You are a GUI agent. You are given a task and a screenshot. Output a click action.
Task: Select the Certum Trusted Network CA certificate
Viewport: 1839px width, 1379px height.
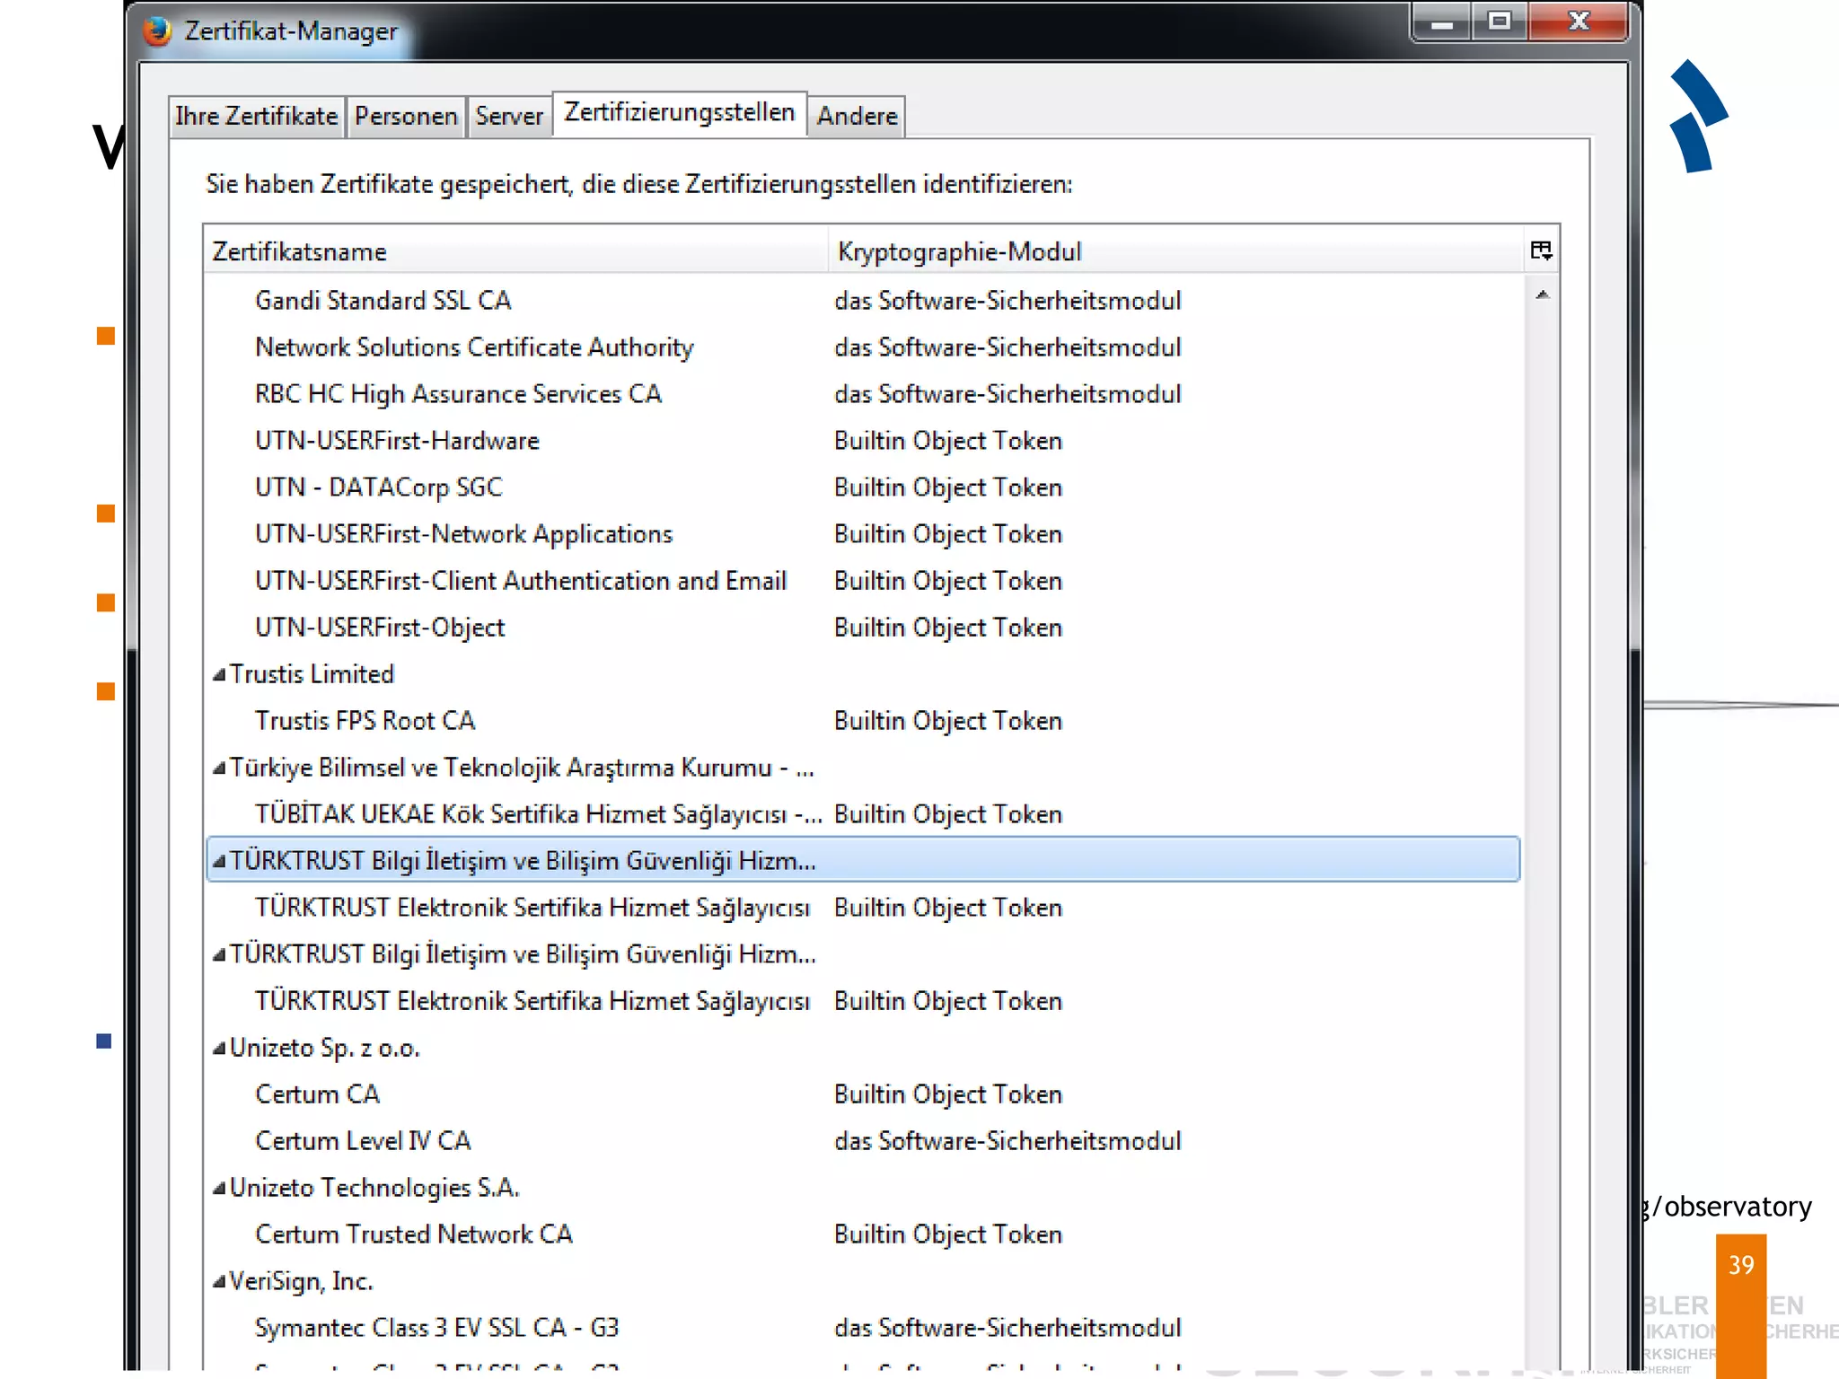[413, 1234]
